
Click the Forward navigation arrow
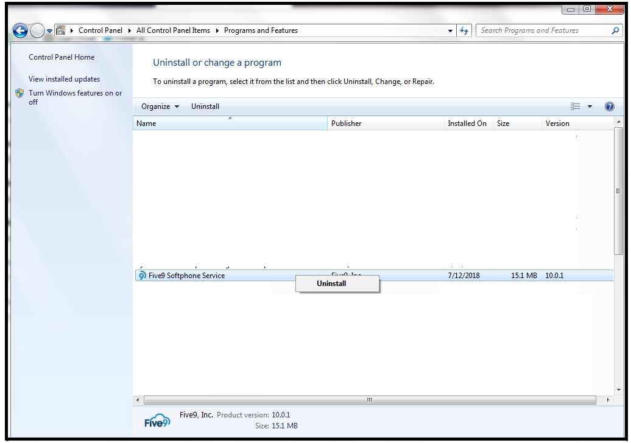point(37,30)
